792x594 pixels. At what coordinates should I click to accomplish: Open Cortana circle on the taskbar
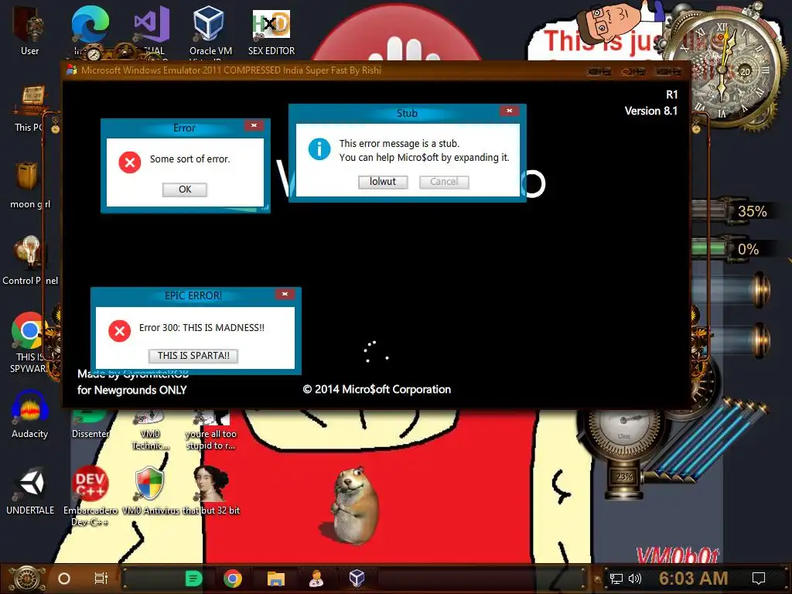point(64,579)
